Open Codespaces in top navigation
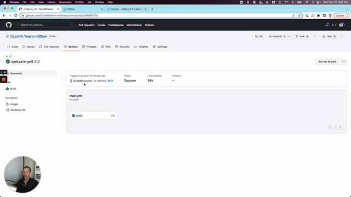The image size is (351, 197). (116, 25)
